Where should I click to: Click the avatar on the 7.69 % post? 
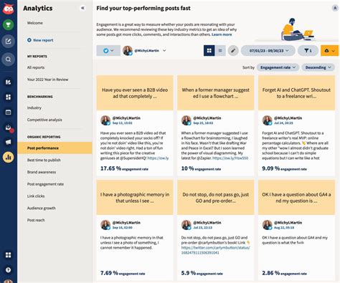(105, 225)
